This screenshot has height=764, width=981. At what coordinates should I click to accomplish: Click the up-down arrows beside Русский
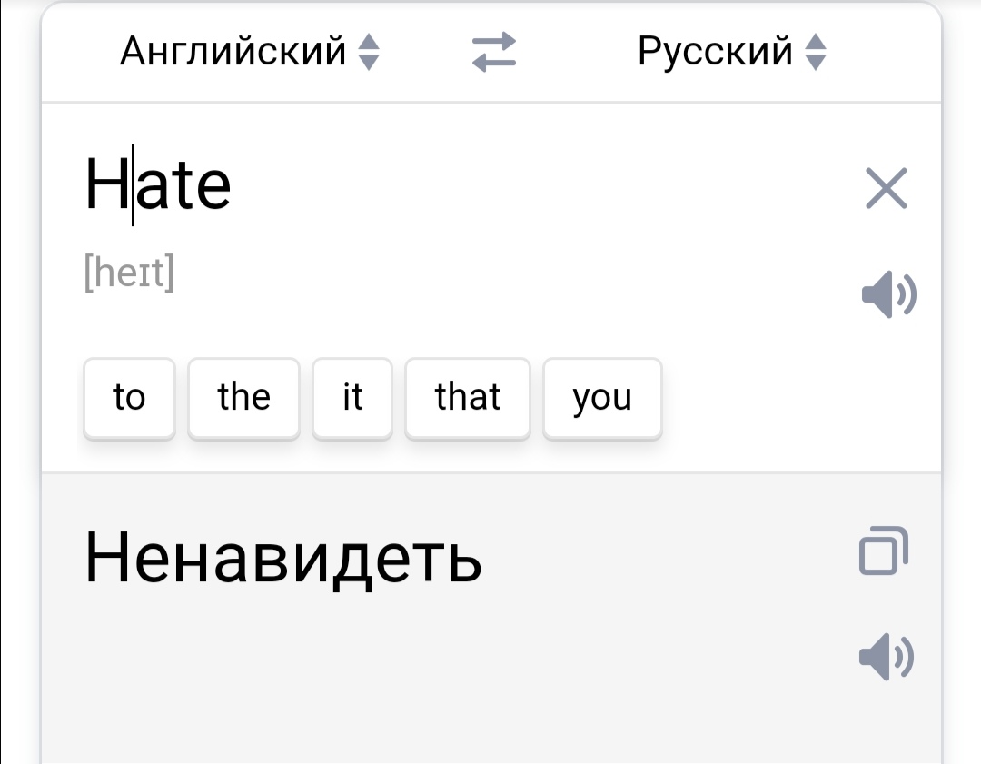click(x=816, y=52)
